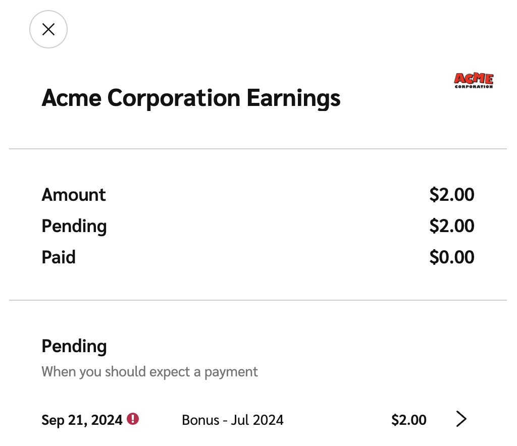Click the word 'Earnings' in the page title
The width and height of the screenshot is (517, 446).
[293, 98]
